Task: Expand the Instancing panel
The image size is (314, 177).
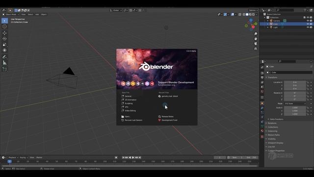Action: tap(272, 131)
